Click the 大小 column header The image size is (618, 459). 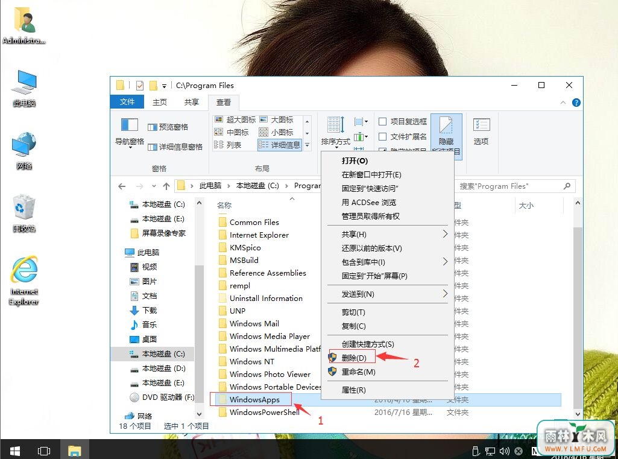[x=526, y=205]
